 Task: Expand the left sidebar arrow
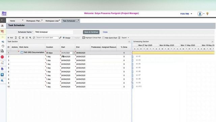[x=2, y=20]
